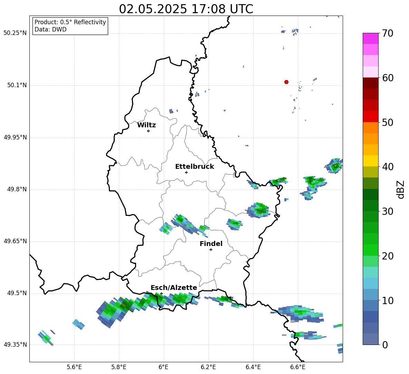Click the Wiltz station cross marker
The height and width of the screenshot is (374, 409).
pyautogui.click(x=149, y=131)
